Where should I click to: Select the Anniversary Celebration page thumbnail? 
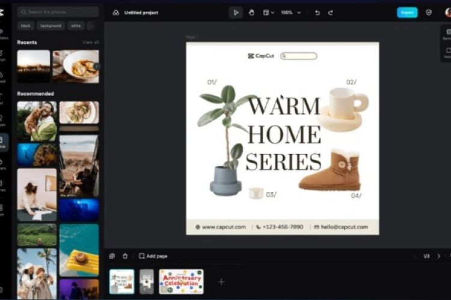point(181,281)
